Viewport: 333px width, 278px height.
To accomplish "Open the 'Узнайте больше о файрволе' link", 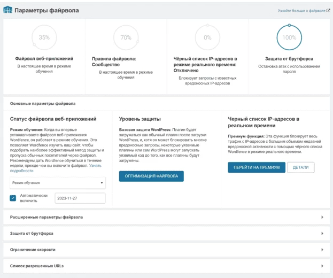I will click(x=301, y=10).
